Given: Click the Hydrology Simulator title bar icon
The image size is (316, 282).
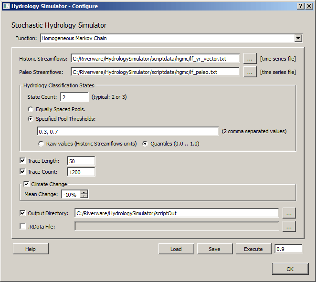Looking at the screenshot, I should (x=6, y=6).
